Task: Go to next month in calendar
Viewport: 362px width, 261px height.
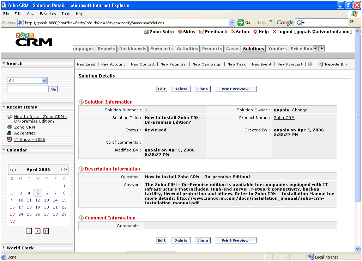Action: pos(61,169)
